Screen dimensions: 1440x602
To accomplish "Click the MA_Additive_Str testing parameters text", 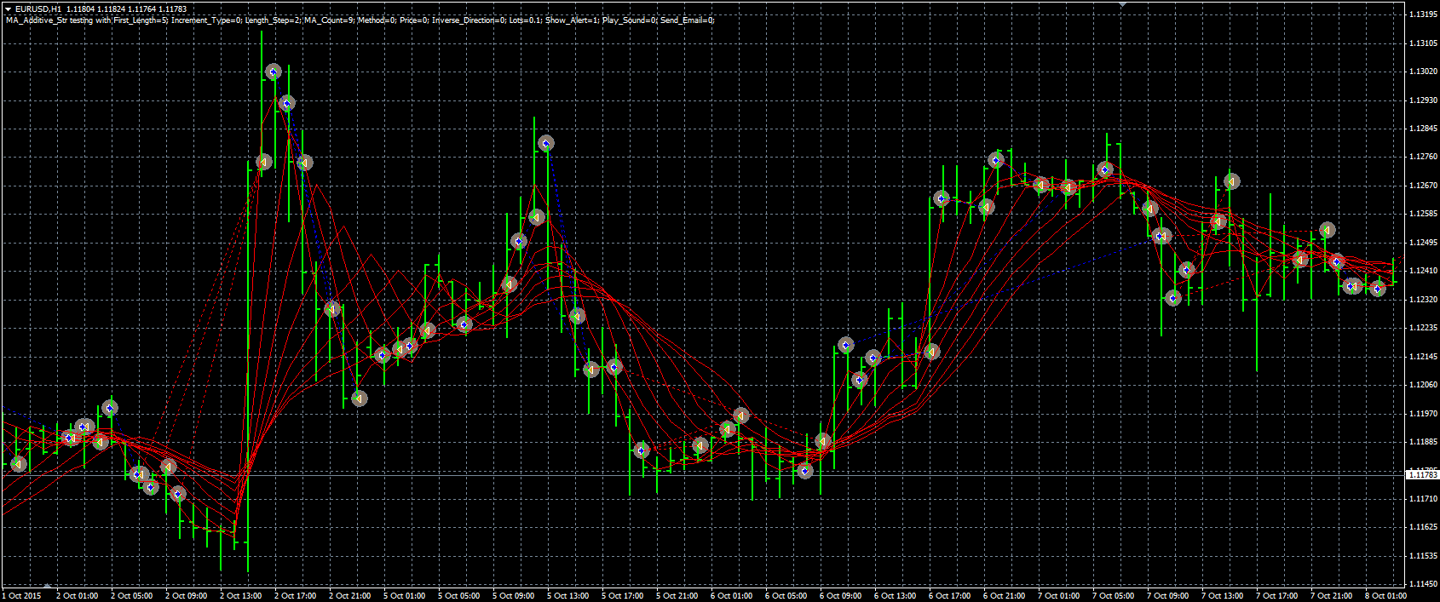I will tap(360, 20).
